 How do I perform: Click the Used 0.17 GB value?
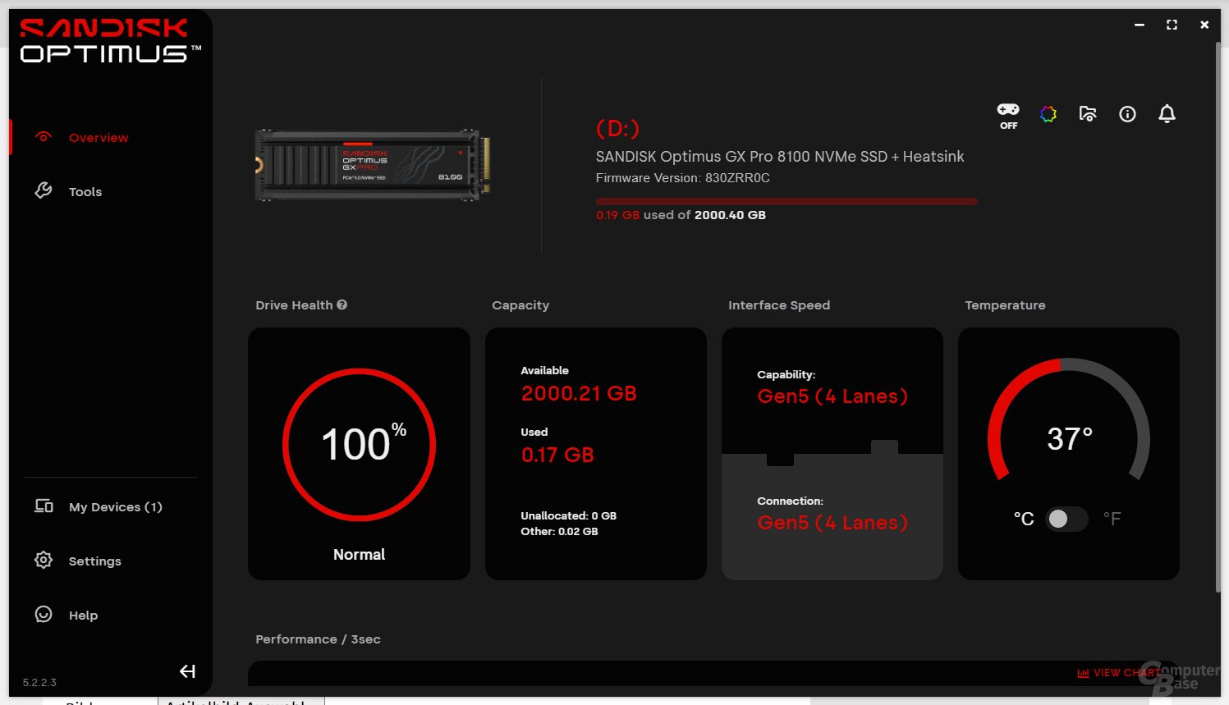tap(557, 456)
